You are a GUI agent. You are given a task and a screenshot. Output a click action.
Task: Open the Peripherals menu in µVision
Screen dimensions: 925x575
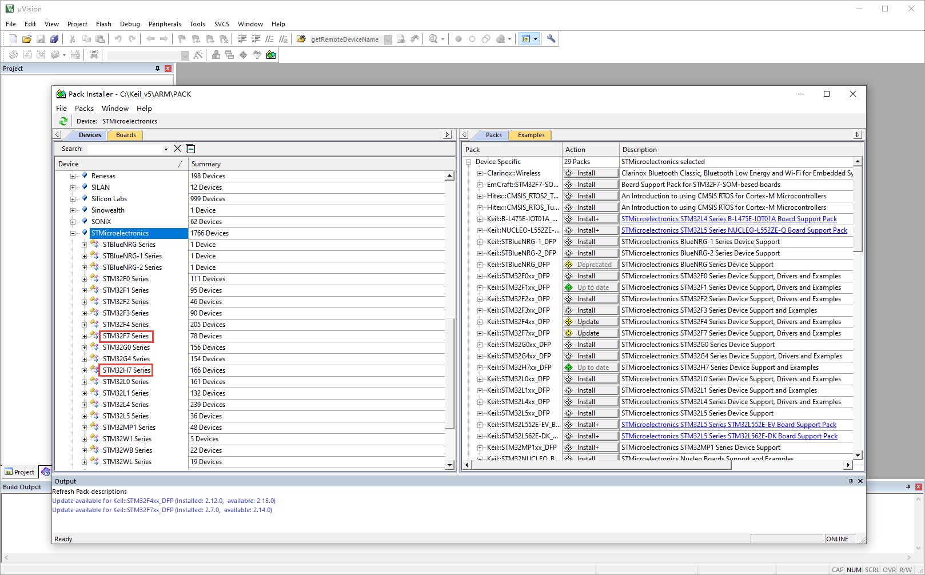tap(165, 24)
